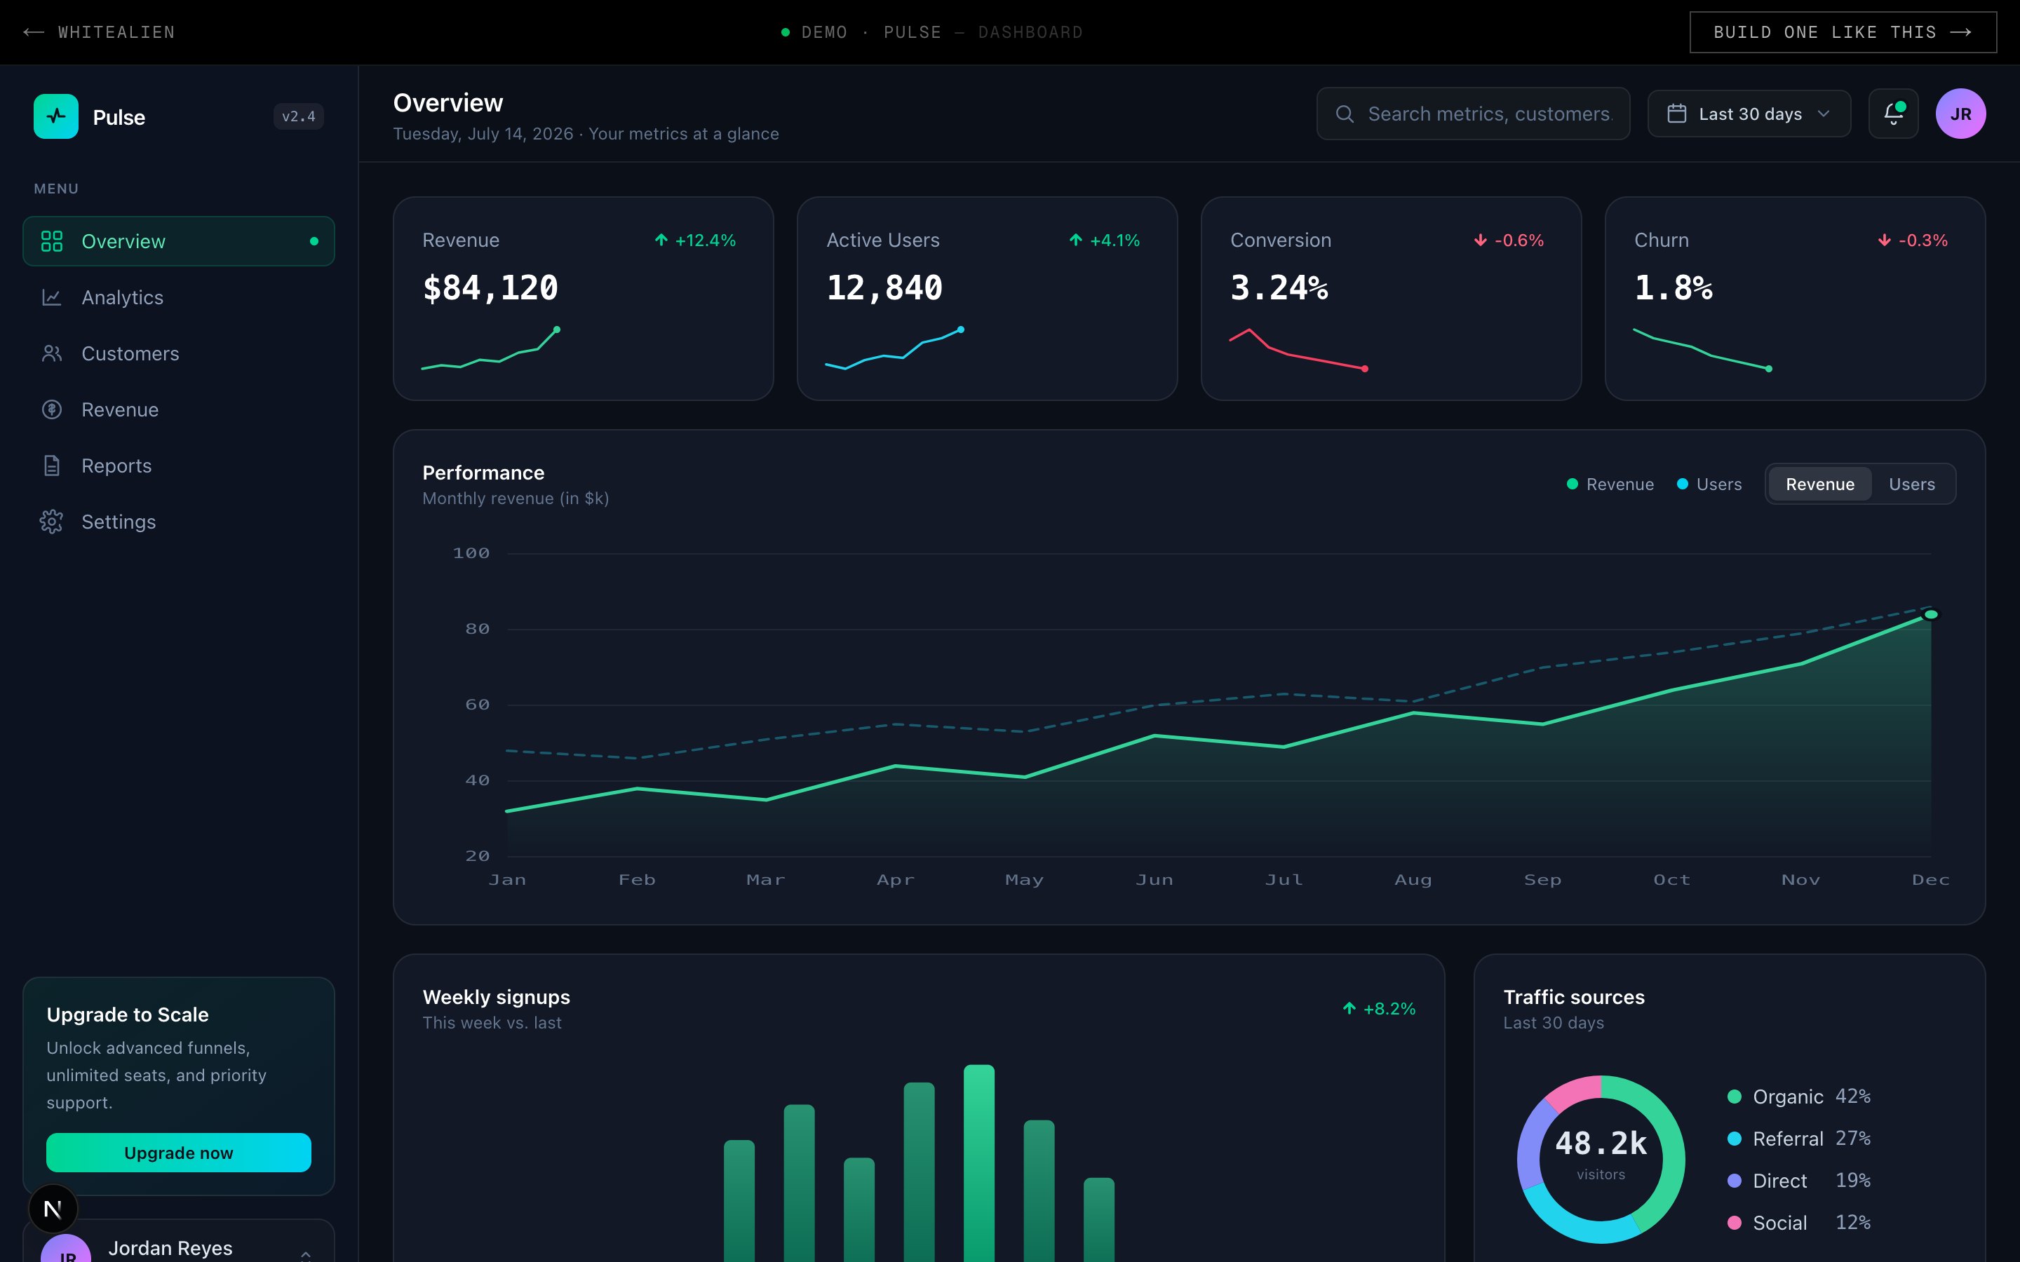Viewport: 2020px width, 1262px height.
Task: Click the Active Users up-arrow trend icon
Action: coord(1076,240)
